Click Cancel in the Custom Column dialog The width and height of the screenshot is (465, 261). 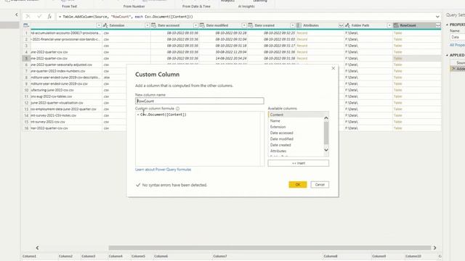[x=320, y=185]
